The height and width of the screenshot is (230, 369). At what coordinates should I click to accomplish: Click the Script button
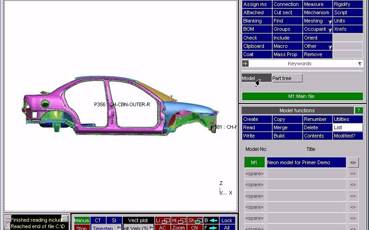click(x=348, y=13)
